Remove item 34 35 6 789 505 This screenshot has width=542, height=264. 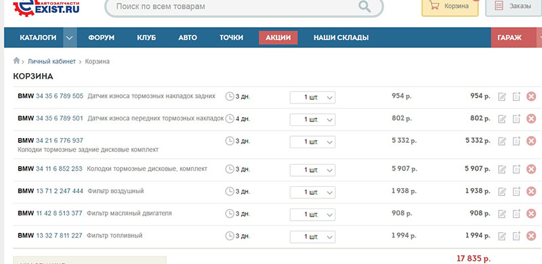531,96
